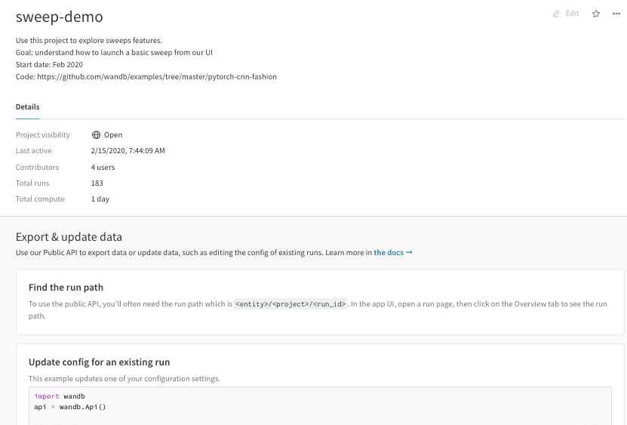Click the 'This example updates one of your' line
The height and width of the screenshot is (425, 627).
(x=124, y=379)
